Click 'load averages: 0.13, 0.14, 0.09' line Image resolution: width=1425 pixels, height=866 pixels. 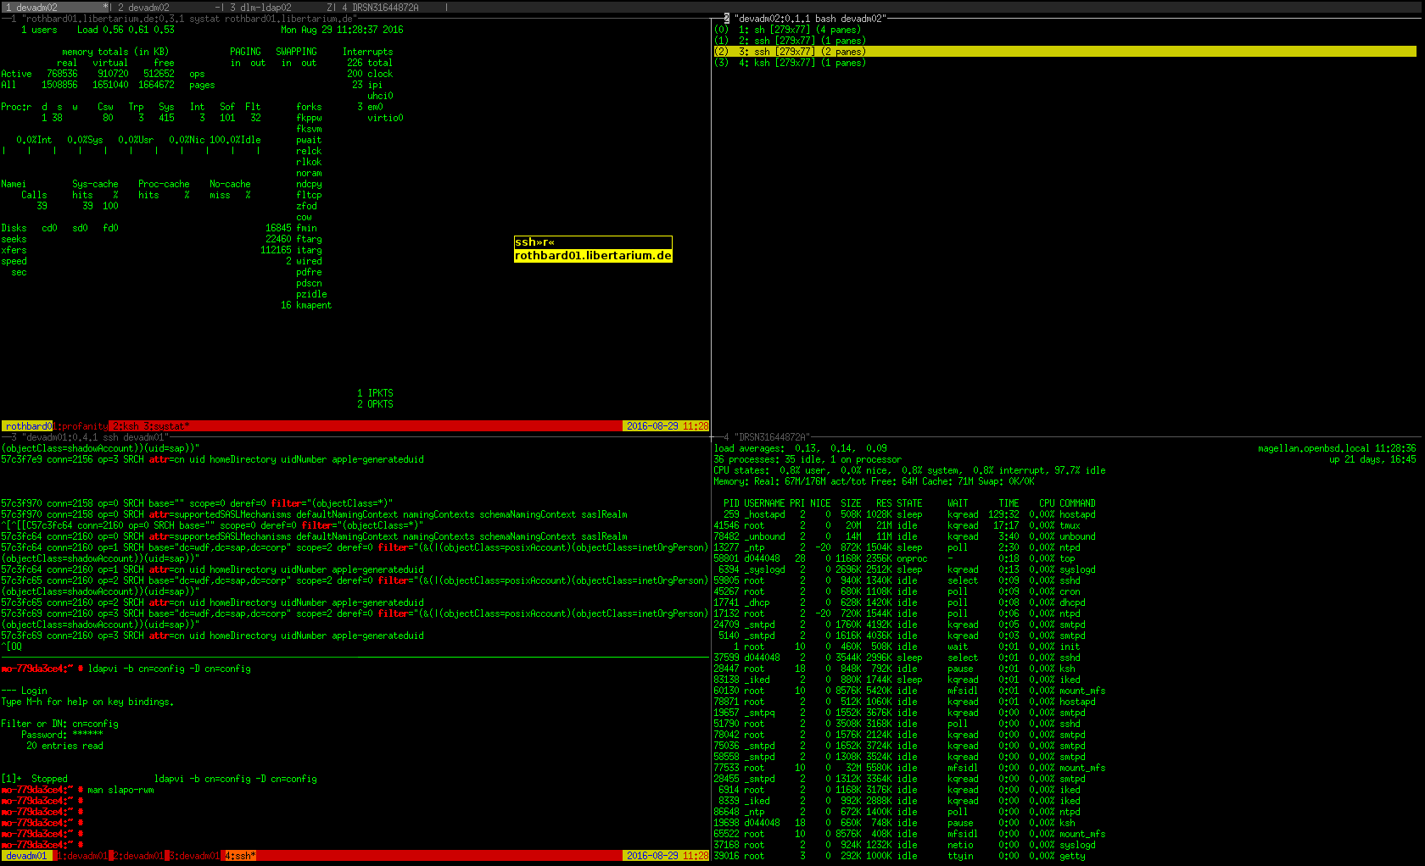pyautogui.click(x=800, y=448)
